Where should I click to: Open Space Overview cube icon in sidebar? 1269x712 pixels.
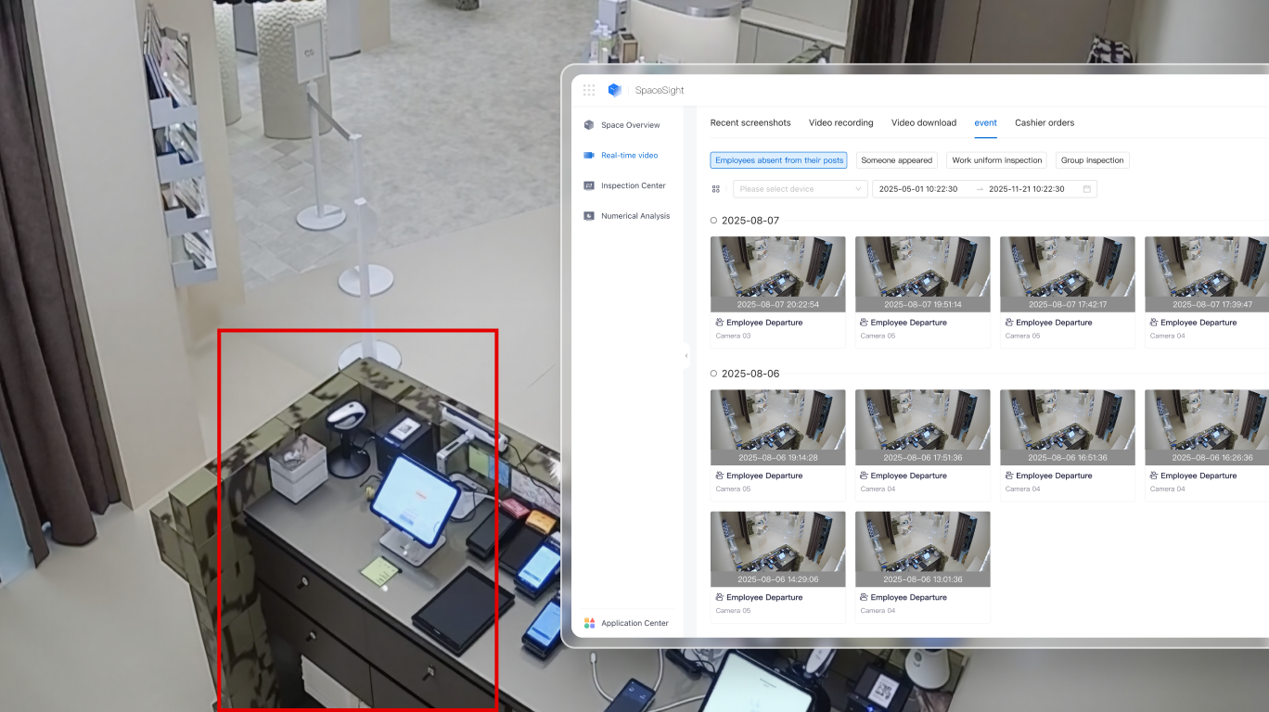(589, 125)
